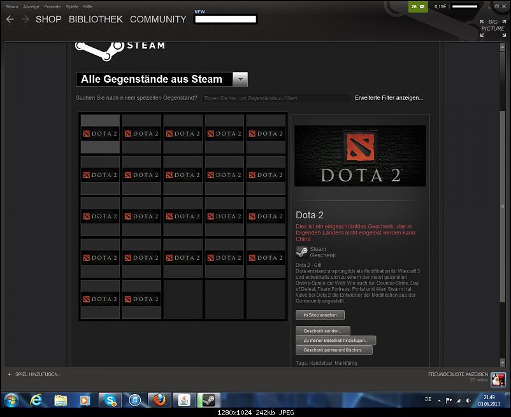The width and height of the screenshot is (511, 417).
Task: Click Geschenk permanent löschen button
Action: (x=334, y=350)
